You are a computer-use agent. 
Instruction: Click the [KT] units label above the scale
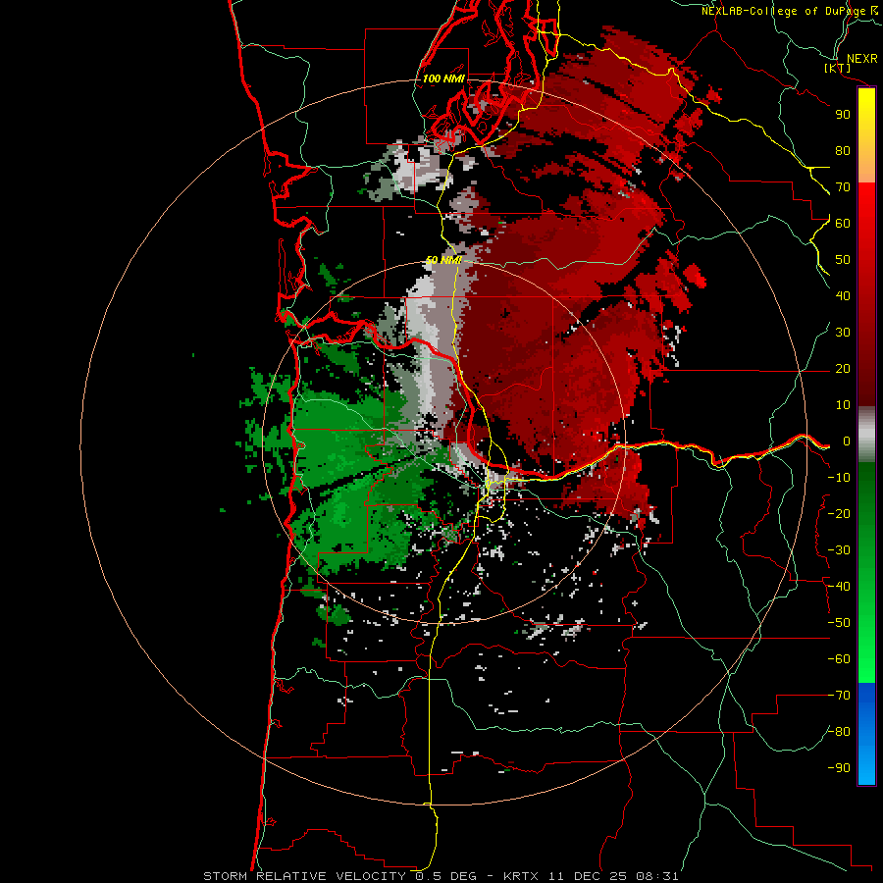(x=837, y=68)
